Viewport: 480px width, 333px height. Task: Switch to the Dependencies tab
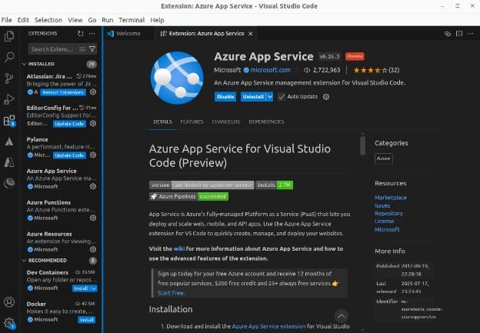[x=266, y=122]
